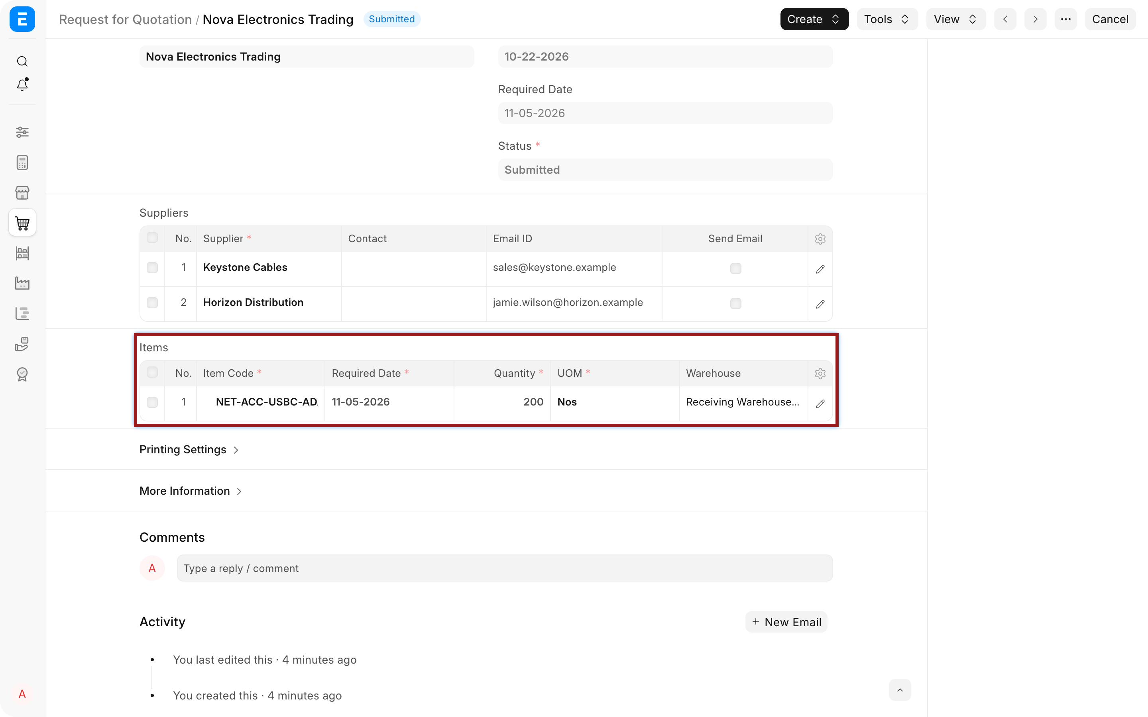Screen dimensions: 1148x717
Task: Toggle Send Email for Keystone Cables
Action: coord(735,268)
